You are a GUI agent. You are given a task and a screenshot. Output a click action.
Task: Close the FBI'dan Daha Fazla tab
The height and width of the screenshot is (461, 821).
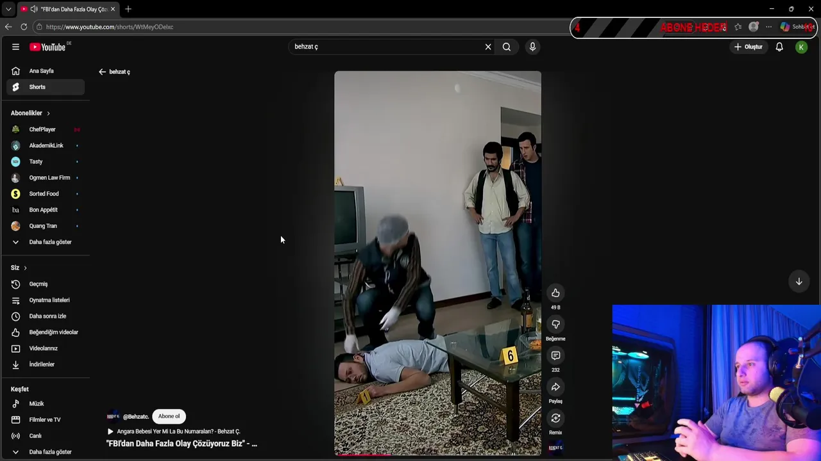point(113,9)
